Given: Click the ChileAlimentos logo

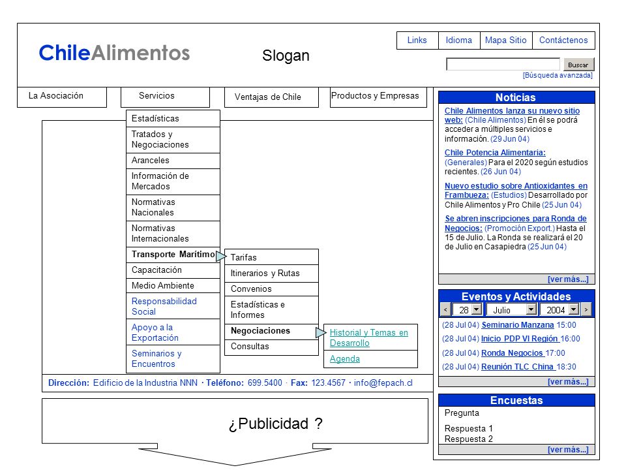Looking at the screenshot, I should click(114, 53).
